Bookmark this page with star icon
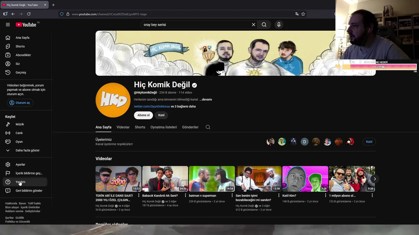This screenshot has height=235, width=419. click(303, 14)
